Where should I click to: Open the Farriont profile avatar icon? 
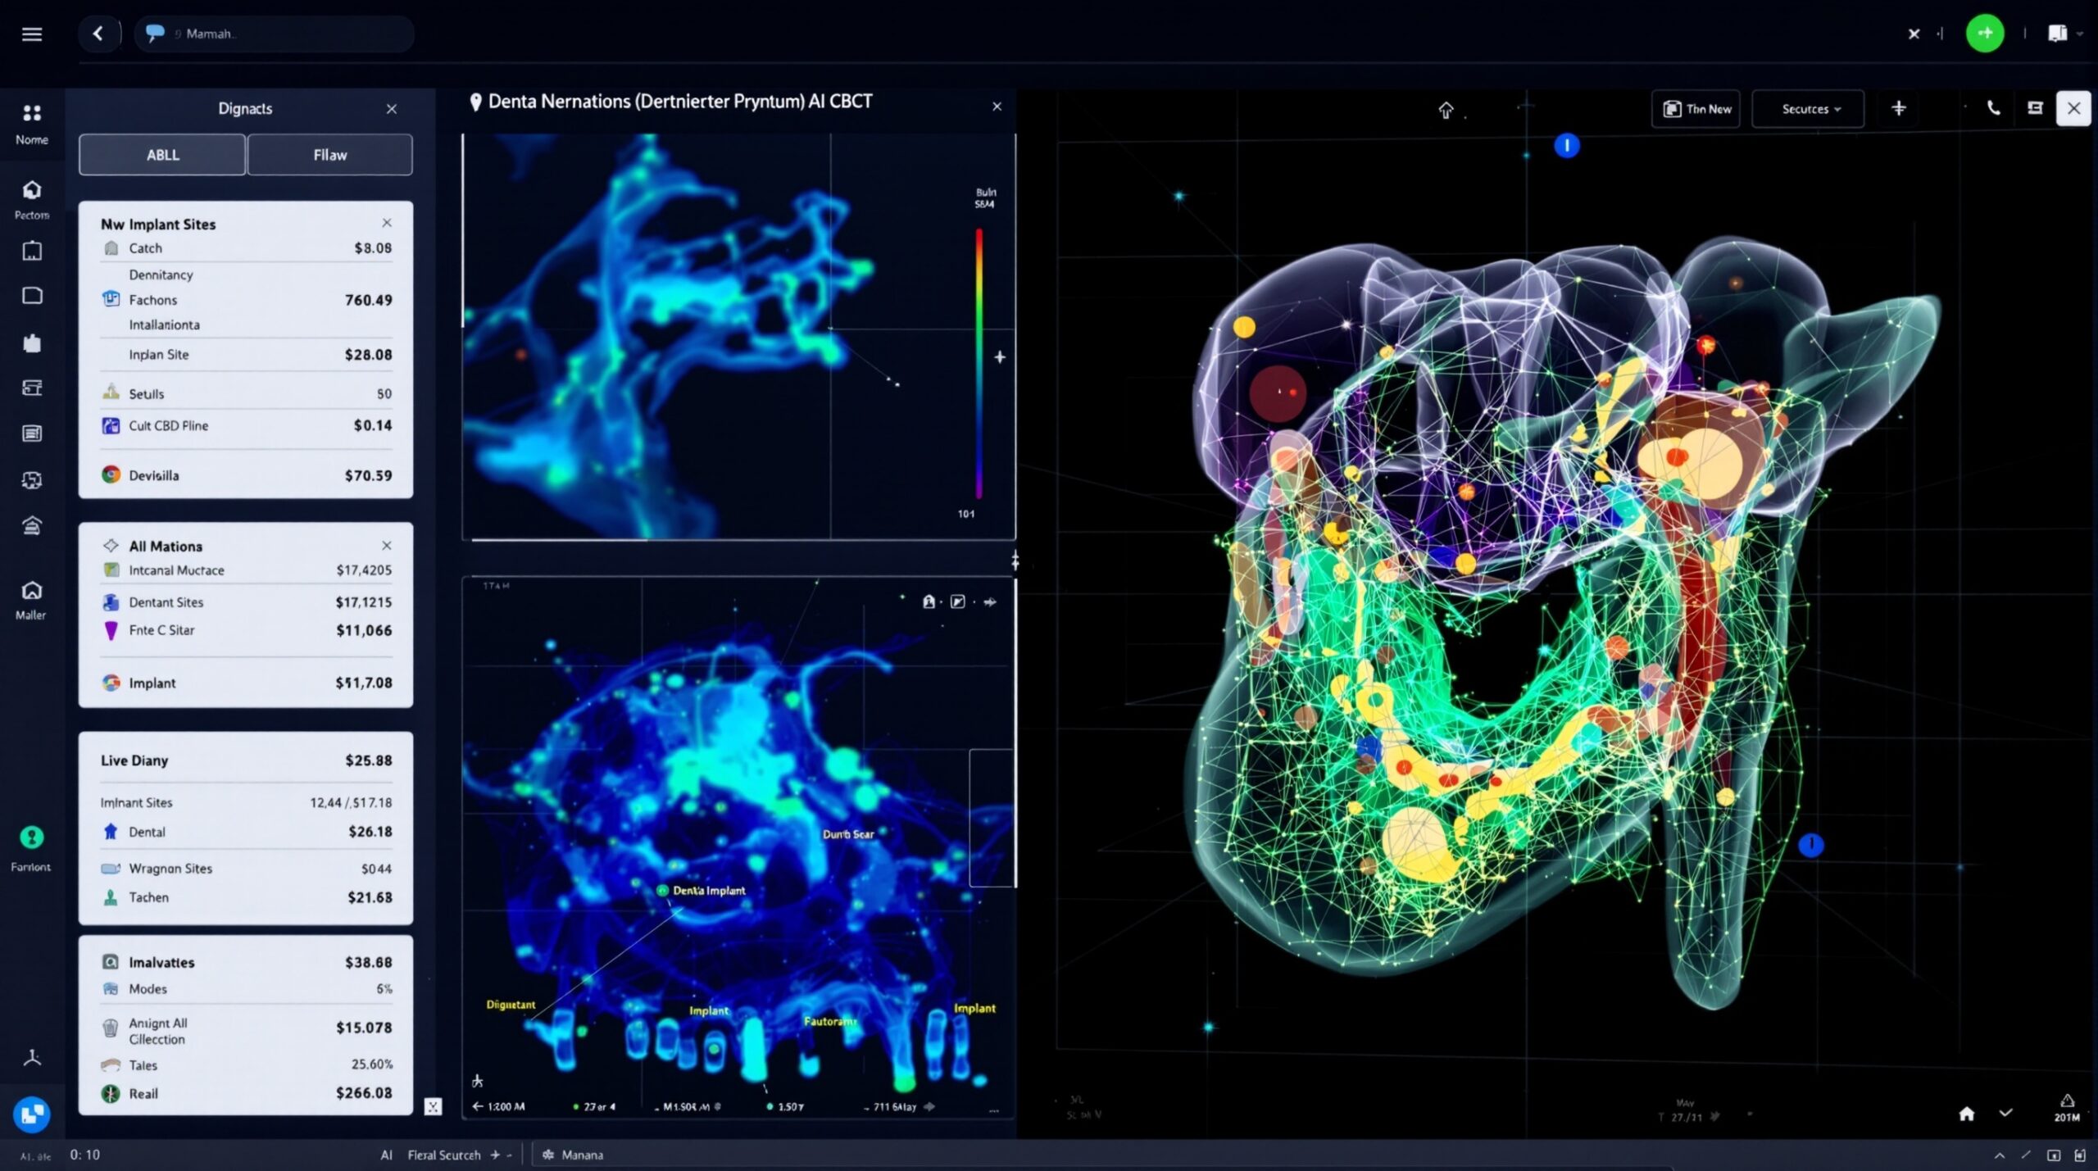pyautogui.click(x=31, y=835)
